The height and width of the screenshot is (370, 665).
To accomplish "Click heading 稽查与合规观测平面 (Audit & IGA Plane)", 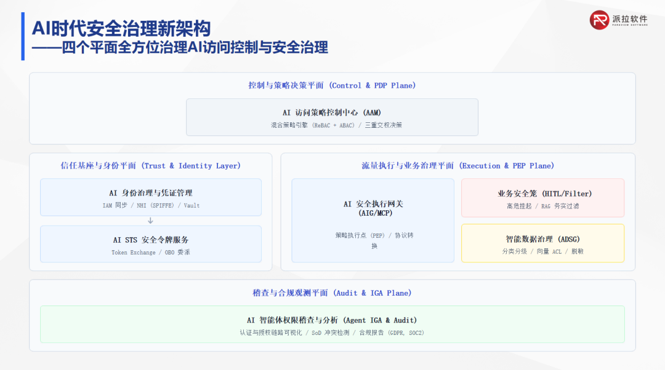I will point(332,293).
